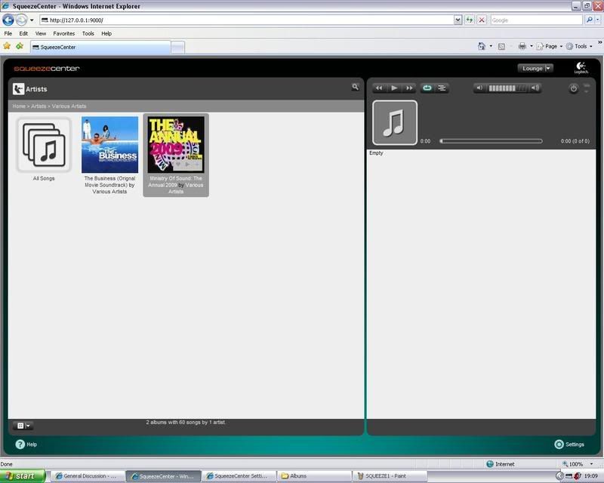Toggle the shuffle mode button
Screen dimensions: 604x483
(x=442, y=88)
